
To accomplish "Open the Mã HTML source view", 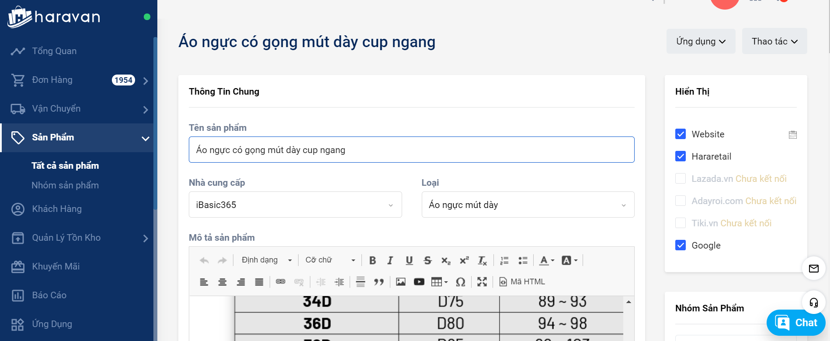I will 522,282.
